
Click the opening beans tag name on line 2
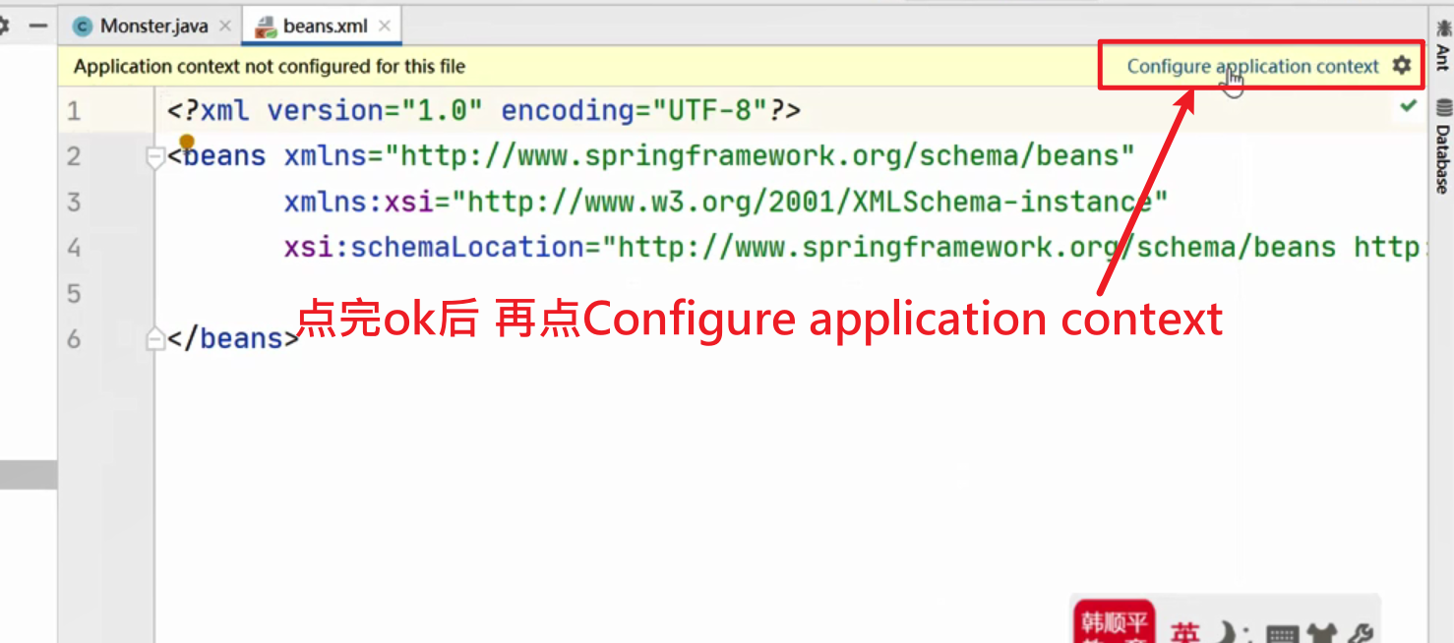coord(225,156)
